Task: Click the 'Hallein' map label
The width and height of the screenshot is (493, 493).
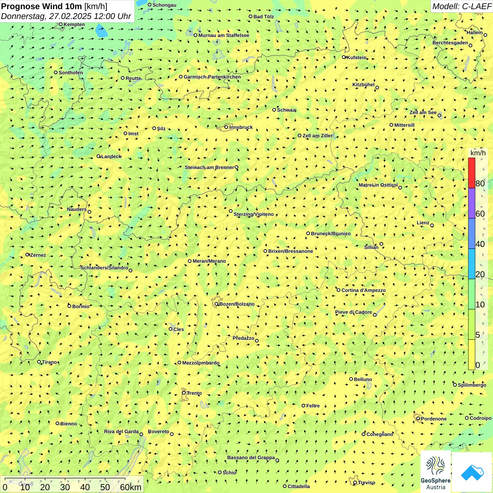Action: 474,32
